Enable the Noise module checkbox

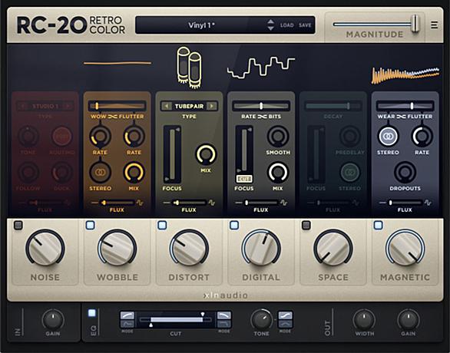[18, 225]
